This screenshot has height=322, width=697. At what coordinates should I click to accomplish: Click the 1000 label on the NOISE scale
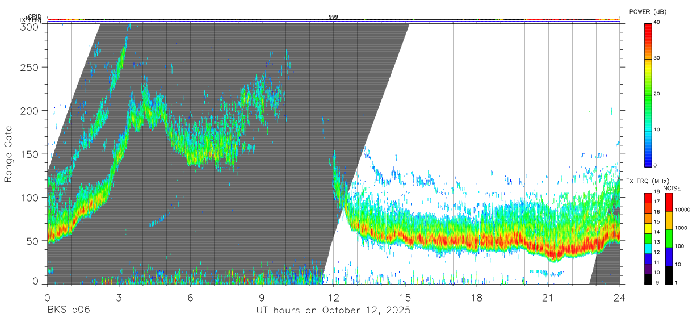[681, 228]
